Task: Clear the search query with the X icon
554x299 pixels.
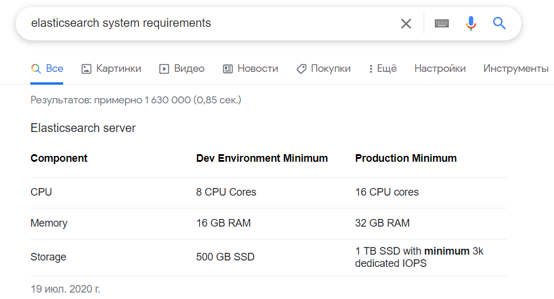Action: pos(406,23)
